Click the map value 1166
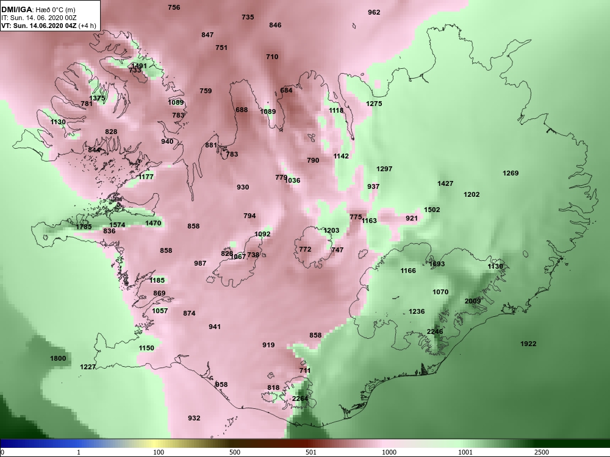 point(408,271)
